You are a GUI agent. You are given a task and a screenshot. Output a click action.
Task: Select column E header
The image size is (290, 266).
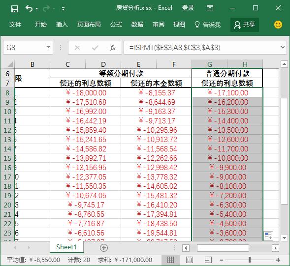click(138, 64)
